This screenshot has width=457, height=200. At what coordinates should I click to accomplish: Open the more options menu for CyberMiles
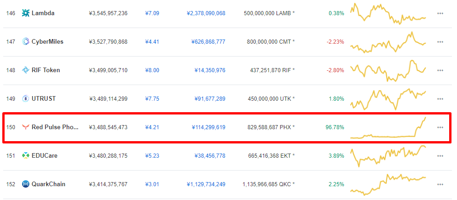click(x=440, y=42)
